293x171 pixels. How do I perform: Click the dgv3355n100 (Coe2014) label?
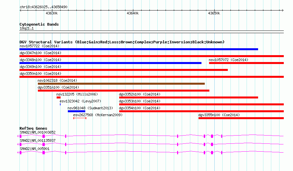click(x=219, y=115)
